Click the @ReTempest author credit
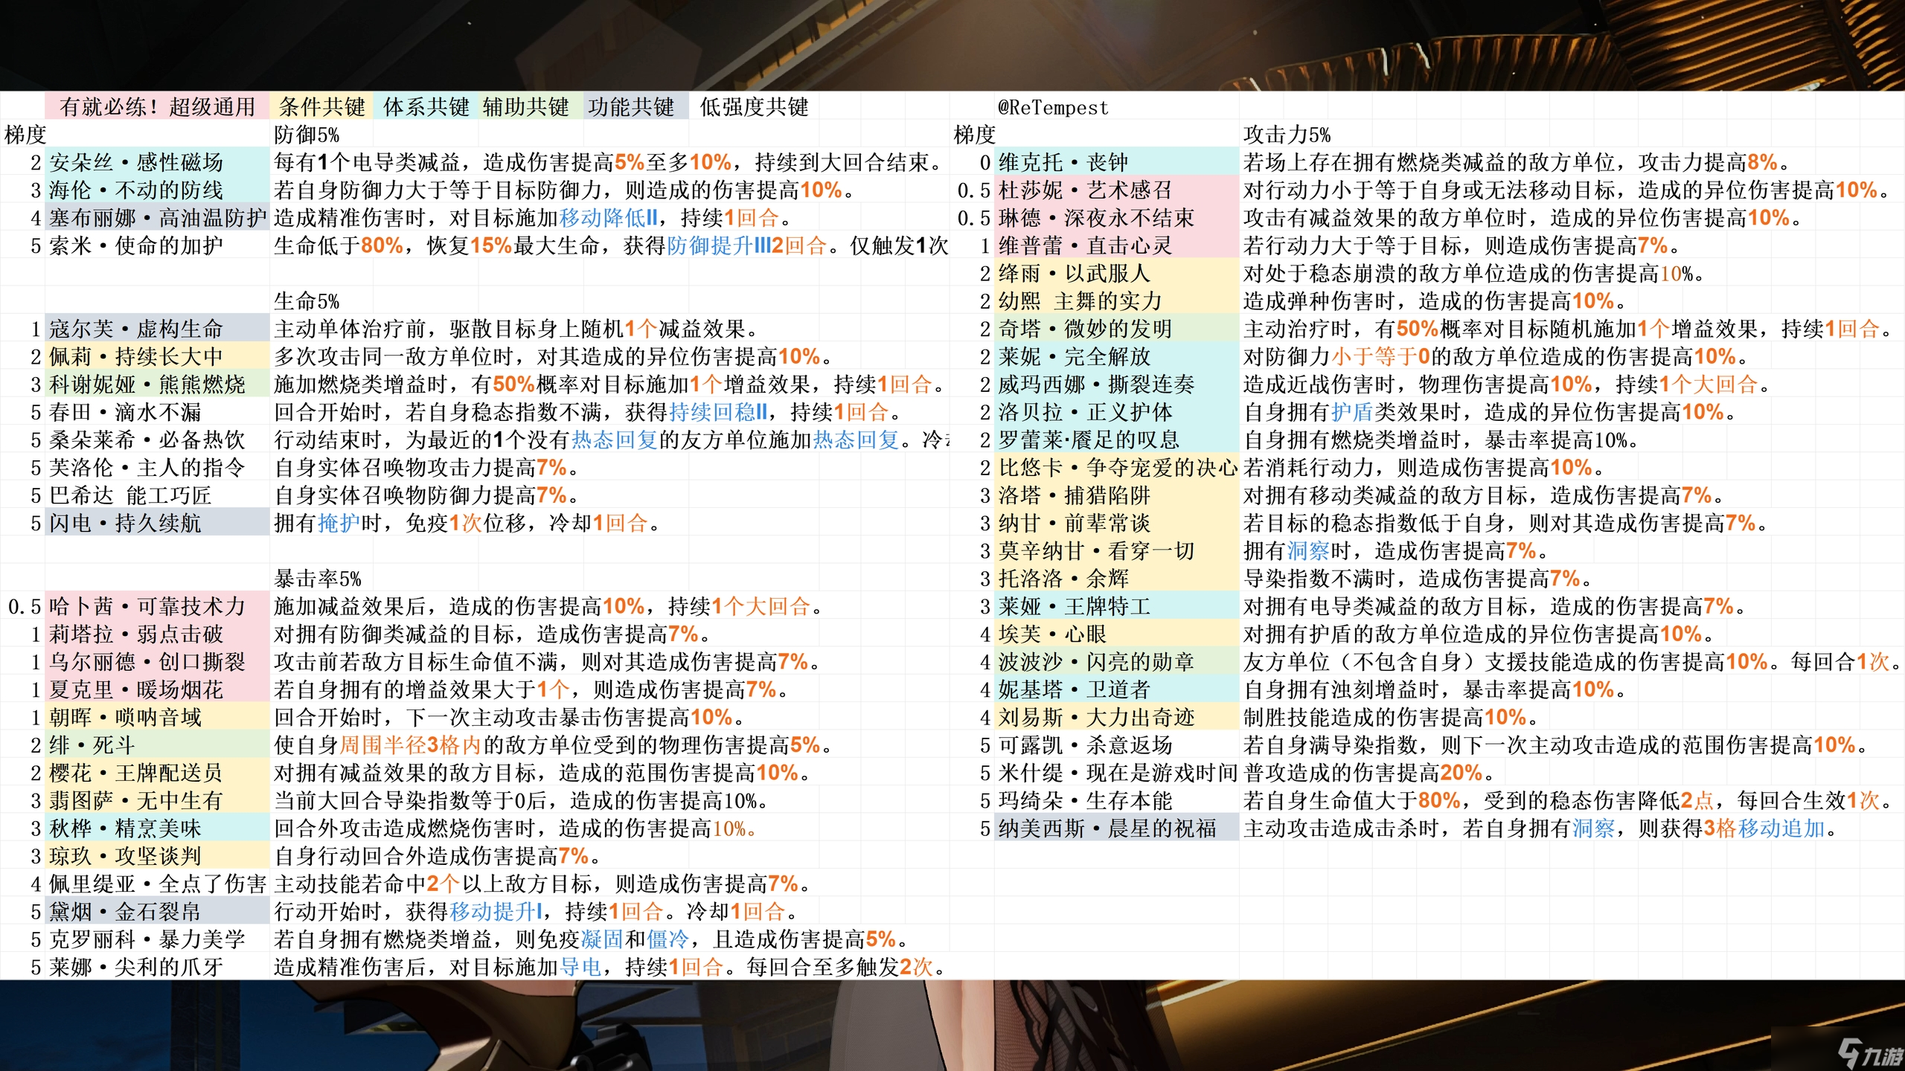 point(1052,108)
